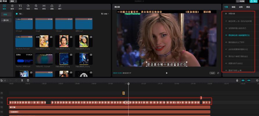
Task: Click the playhead handle on the timeline ruler
Action: point(128,84)
